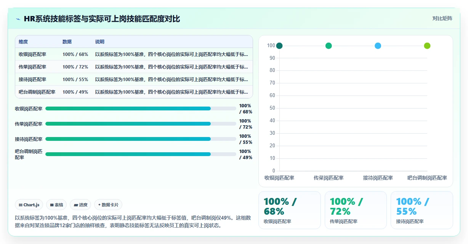Click the 吧台调制岗匹配率 x-axis label

427,178
